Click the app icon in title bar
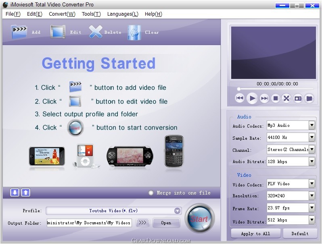The image size is (322, 244). (x=5, y=5)
